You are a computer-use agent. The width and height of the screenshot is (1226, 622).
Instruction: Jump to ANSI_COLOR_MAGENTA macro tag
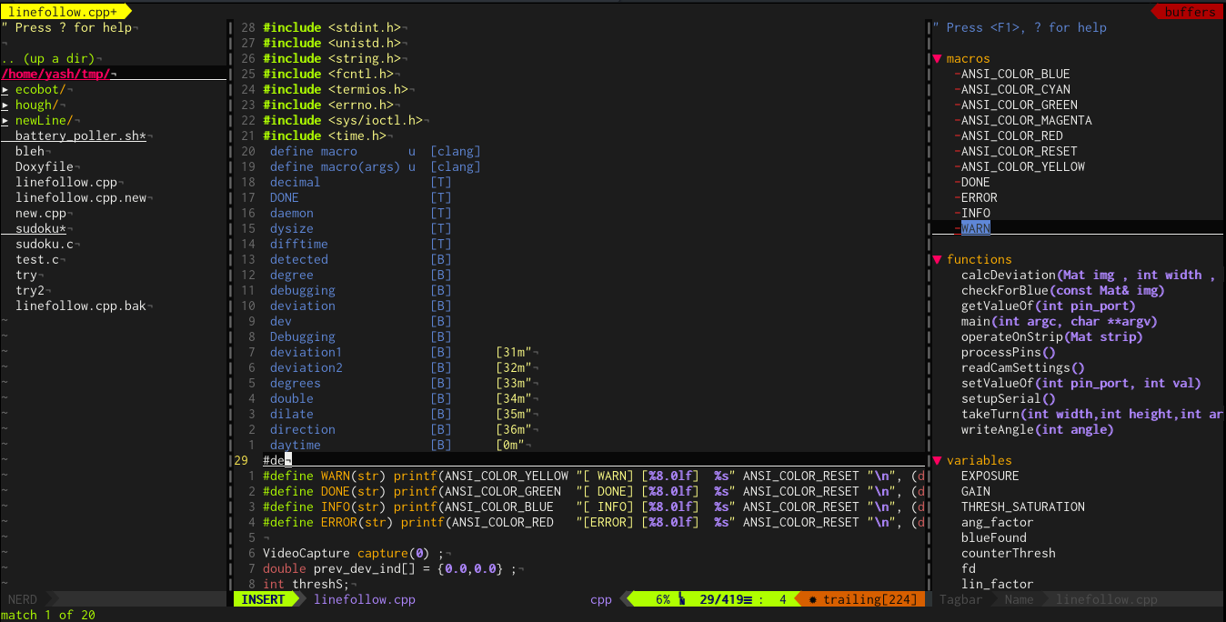1027,120
